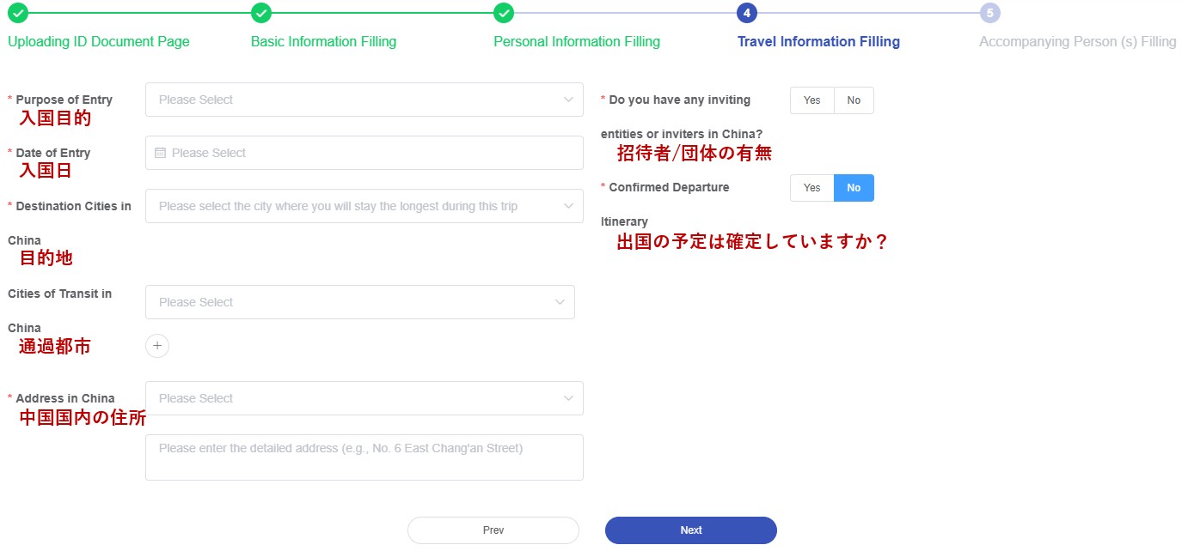Open the Address in China region dropdown
The height and width of the screenshot is (551, 1188).
click(364, 398)
